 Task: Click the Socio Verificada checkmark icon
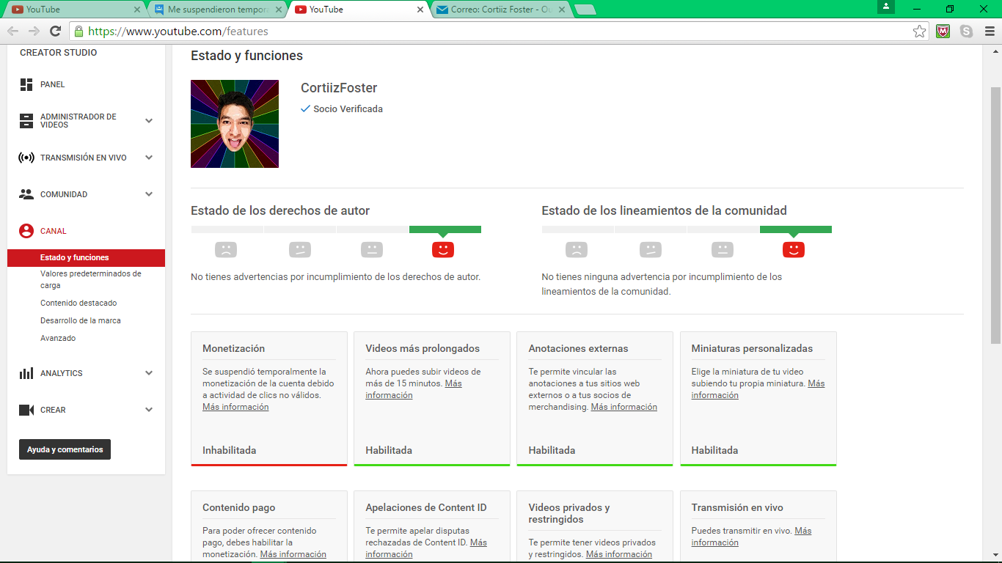tap(306, 108)
